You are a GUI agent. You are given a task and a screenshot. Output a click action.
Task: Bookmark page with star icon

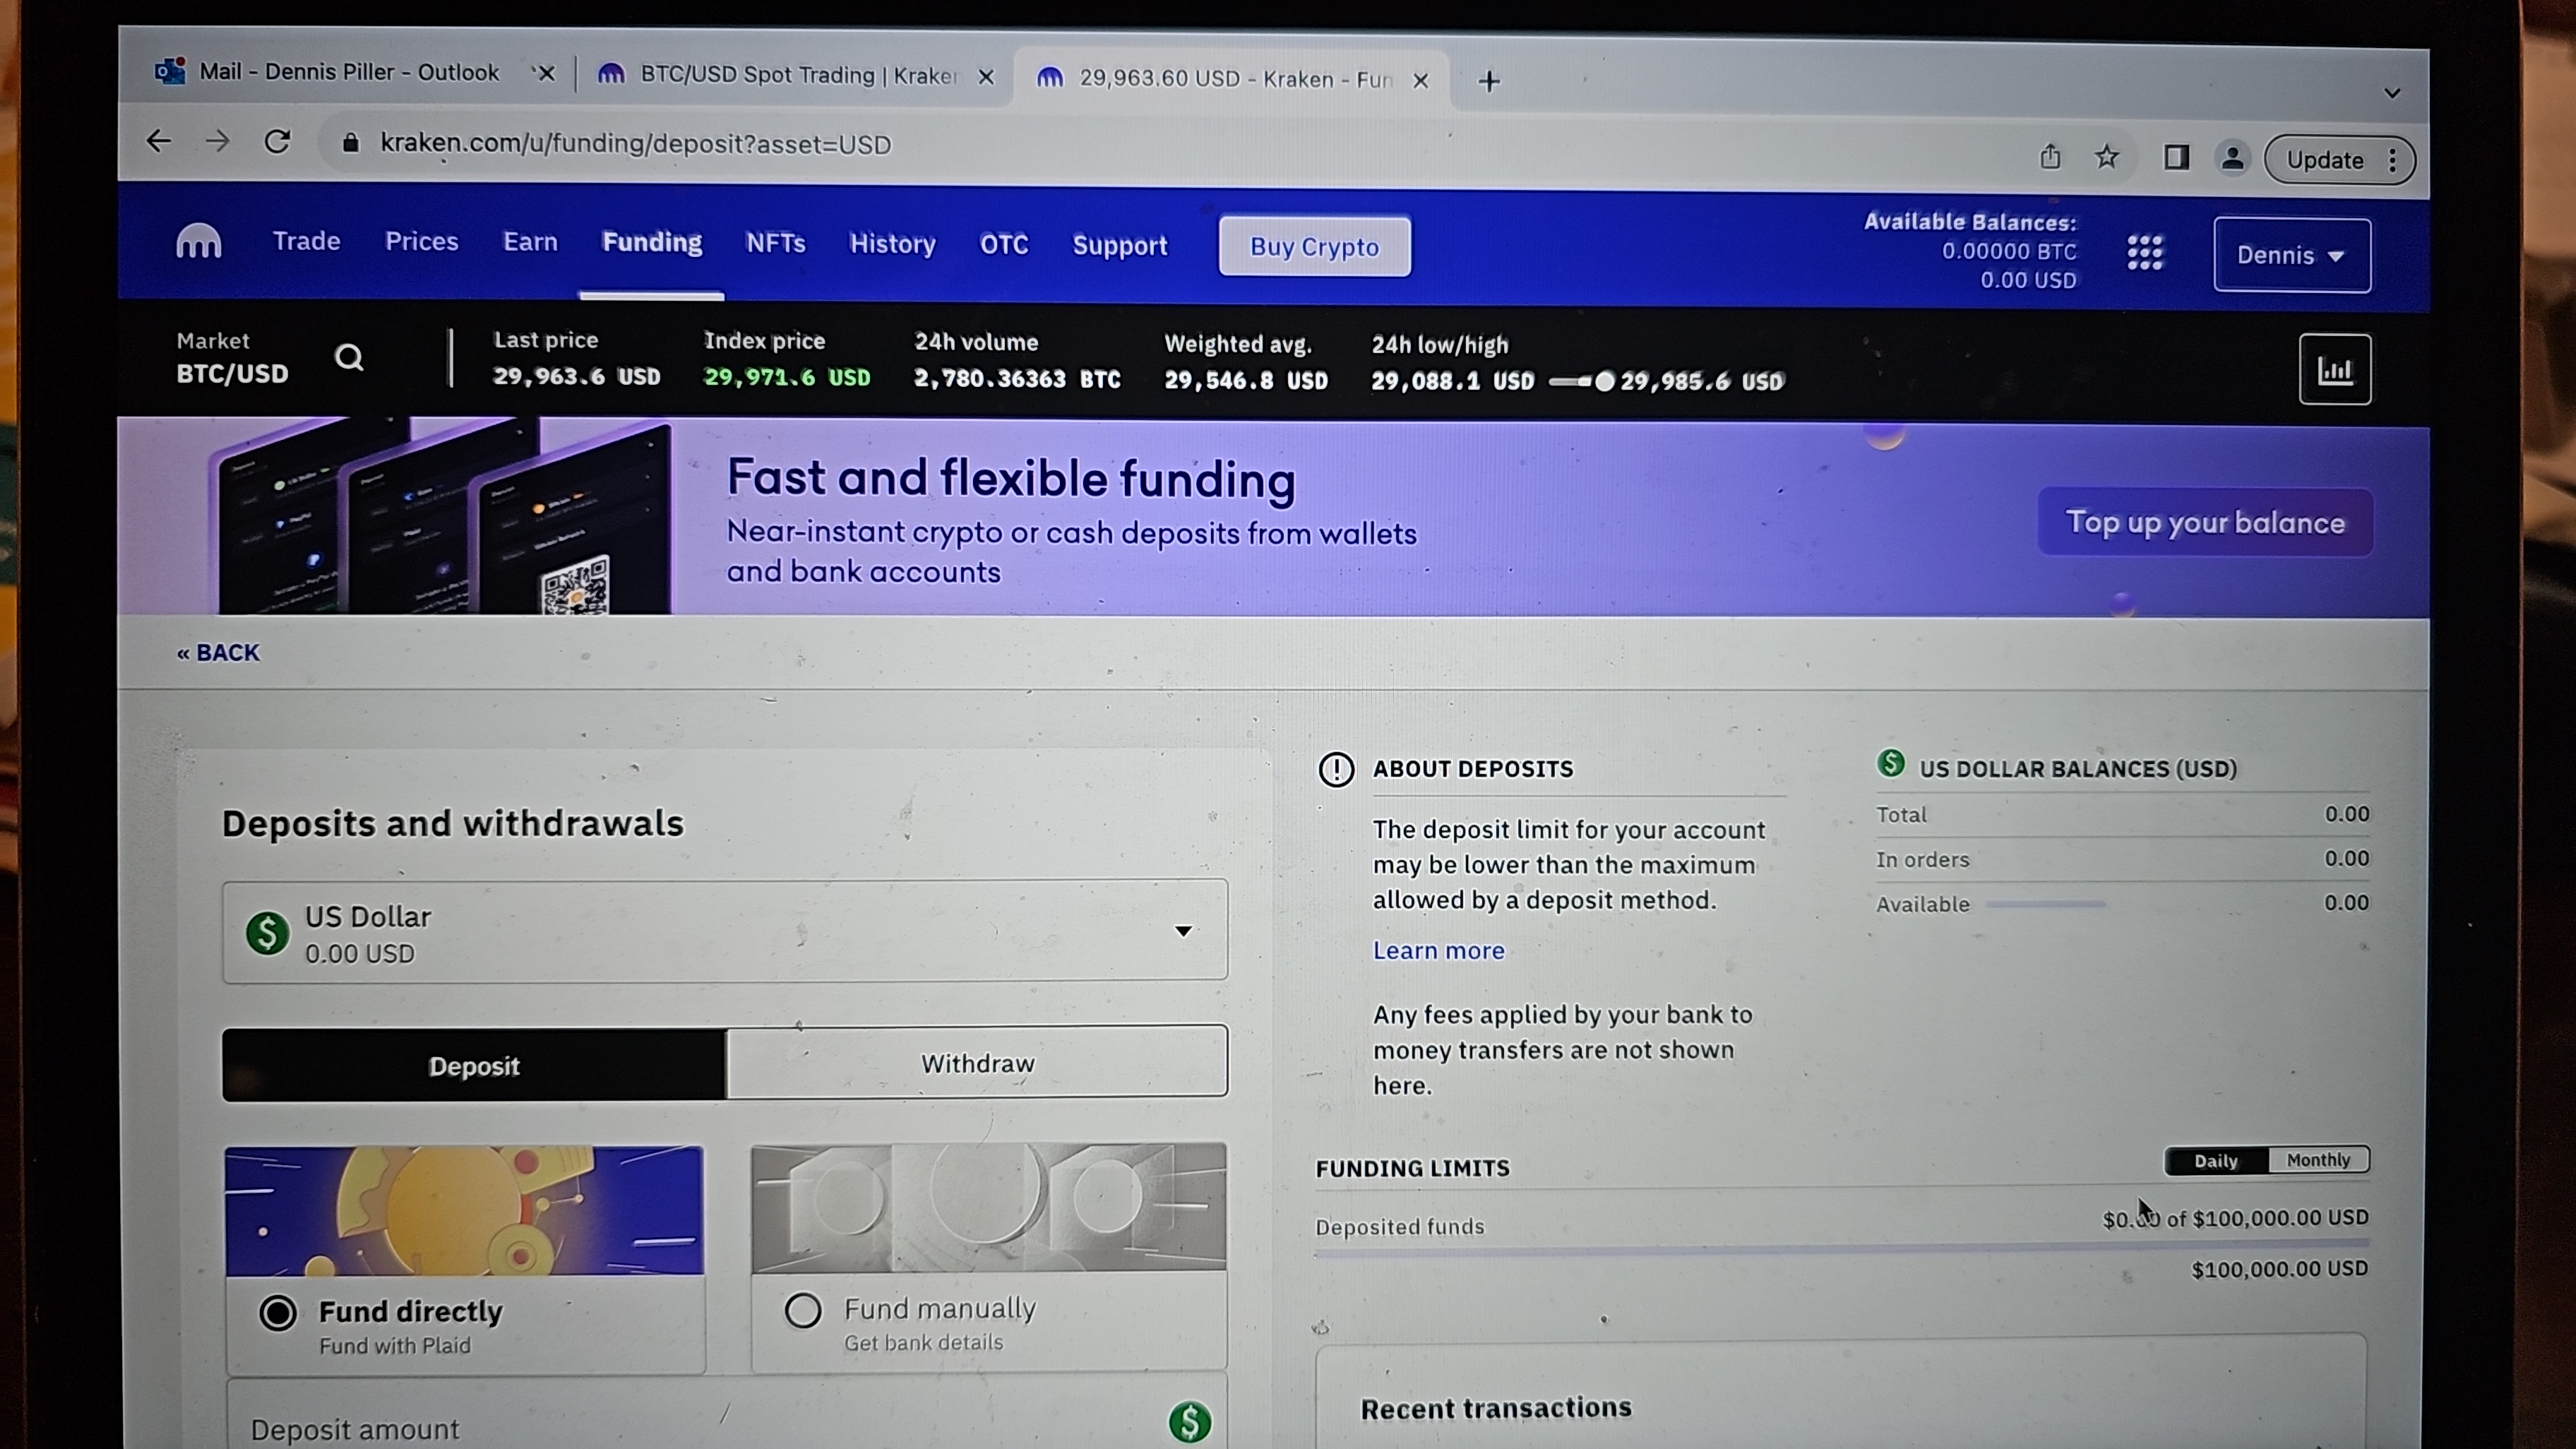[x=2107, y=157]
